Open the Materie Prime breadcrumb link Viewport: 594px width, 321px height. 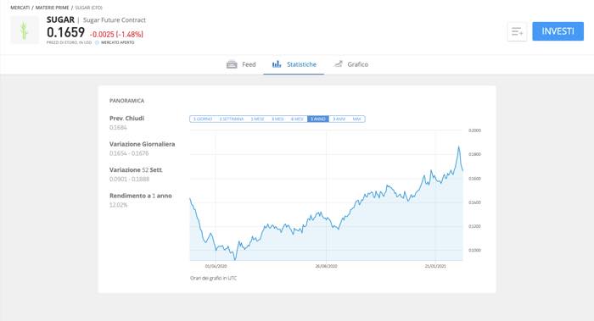click(x=53, y=8)
